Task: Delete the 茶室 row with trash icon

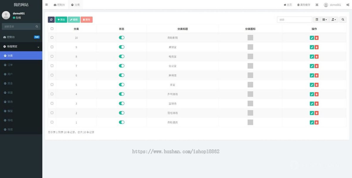Action: (x=317, y=85)
